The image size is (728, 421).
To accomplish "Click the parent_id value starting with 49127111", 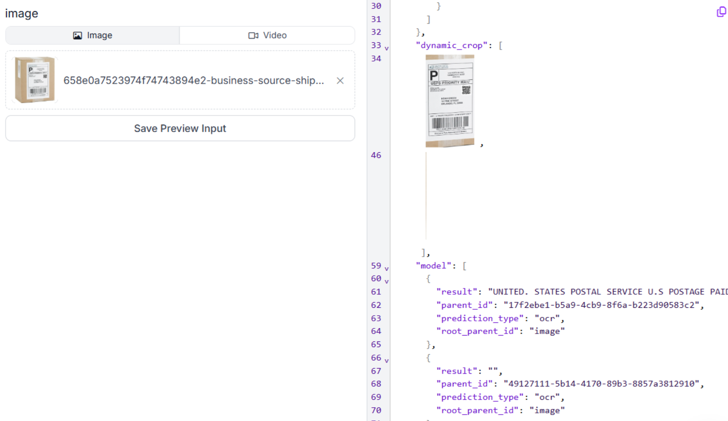I will tap(601, 384).
